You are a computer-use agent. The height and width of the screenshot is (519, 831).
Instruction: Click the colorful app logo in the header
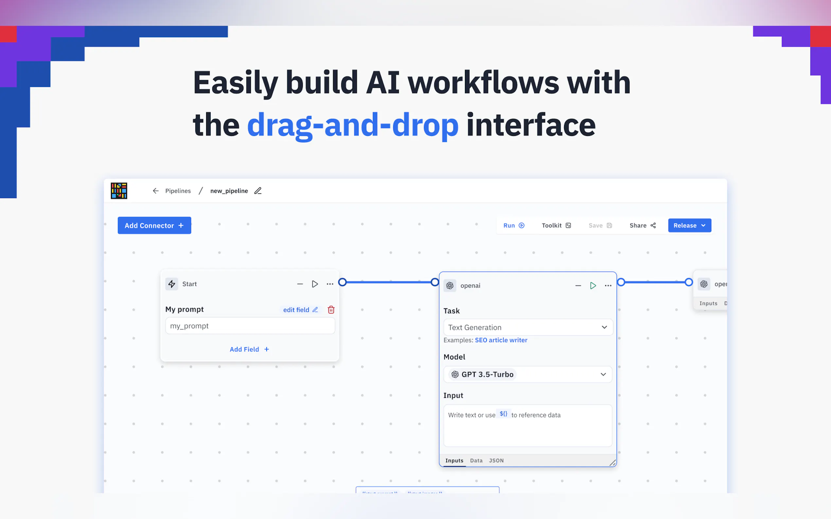coord(119,191)
